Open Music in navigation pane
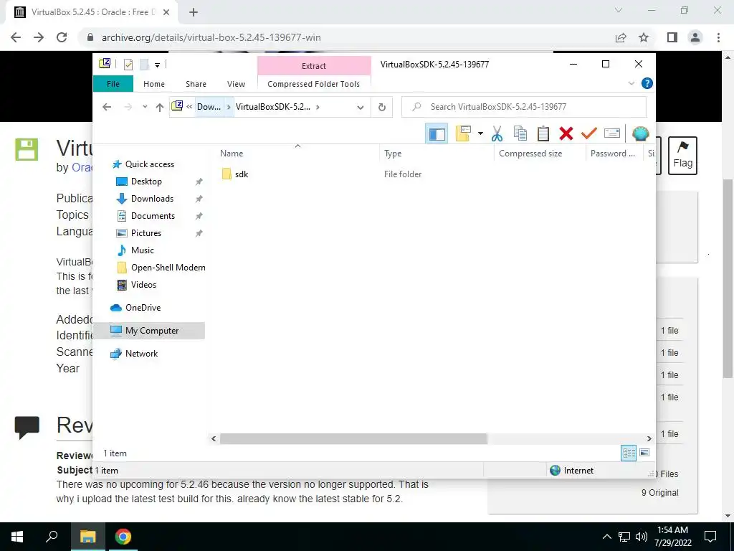 (x=143, y=250)
